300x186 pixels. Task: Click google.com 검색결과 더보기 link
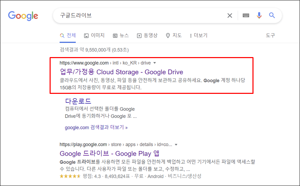[x=96, y=127]
